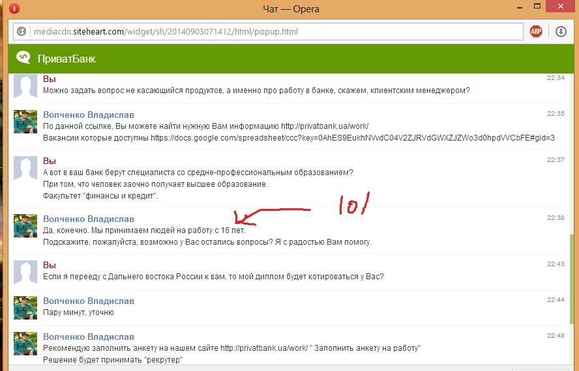Image resolution: width=579 pixels, height=371 pixels.
Task: Click Волченко Владислав avatar at 22:38
Action: [x=25, y=226]
